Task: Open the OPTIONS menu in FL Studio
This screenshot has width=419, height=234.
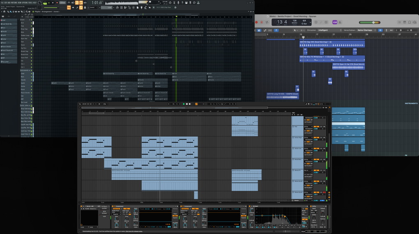Action: pyautogui.click(x=25, y=3)
